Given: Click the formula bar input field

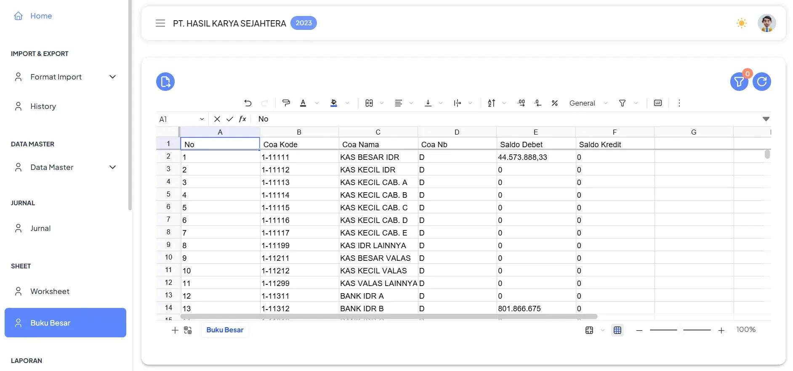Looking at the screenshot, I should (507, 119).
